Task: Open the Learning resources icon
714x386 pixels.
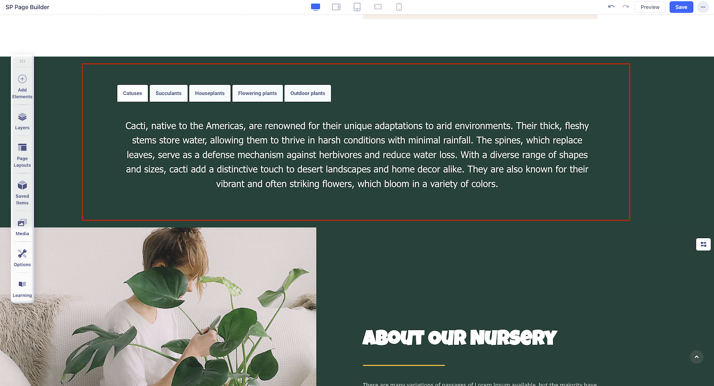Action: click(x=22, y=289)
